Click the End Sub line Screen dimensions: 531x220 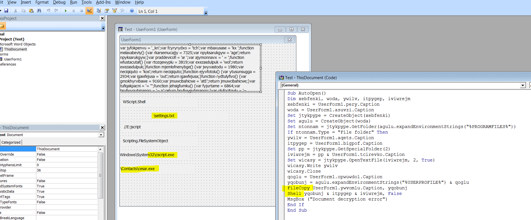click(x=297, y=210)
